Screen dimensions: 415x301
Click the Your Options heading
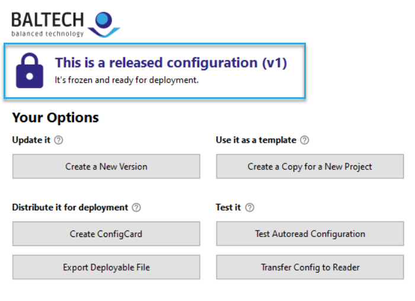coord(55,117)
